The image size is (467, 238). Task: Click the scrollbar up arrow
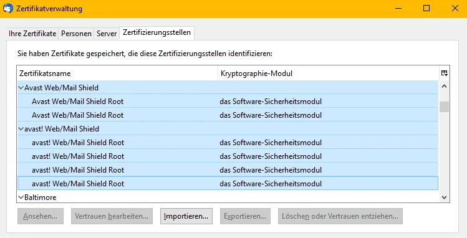tap(445, 86)
